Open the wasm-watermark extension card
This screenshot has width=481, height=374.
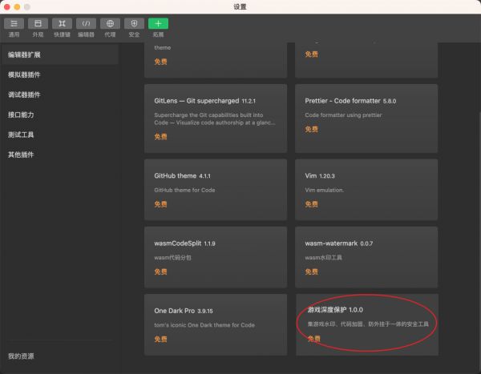point(366,257)
